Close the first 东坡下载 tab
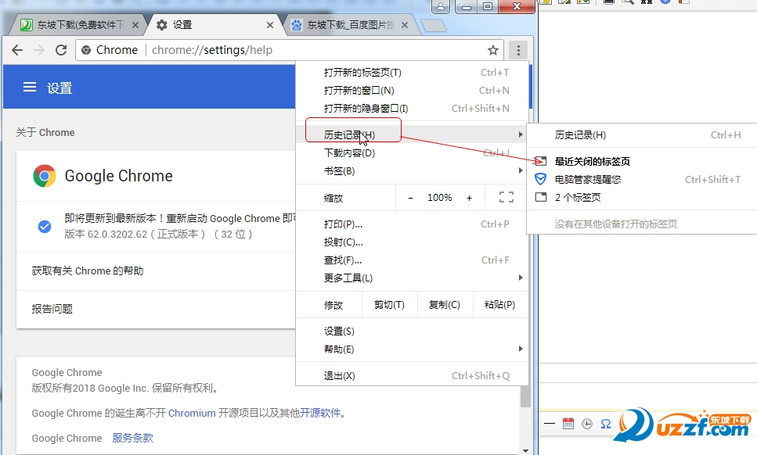Image resolution: width=757 pixels, height=455 pixels. [x=135, y=25]
